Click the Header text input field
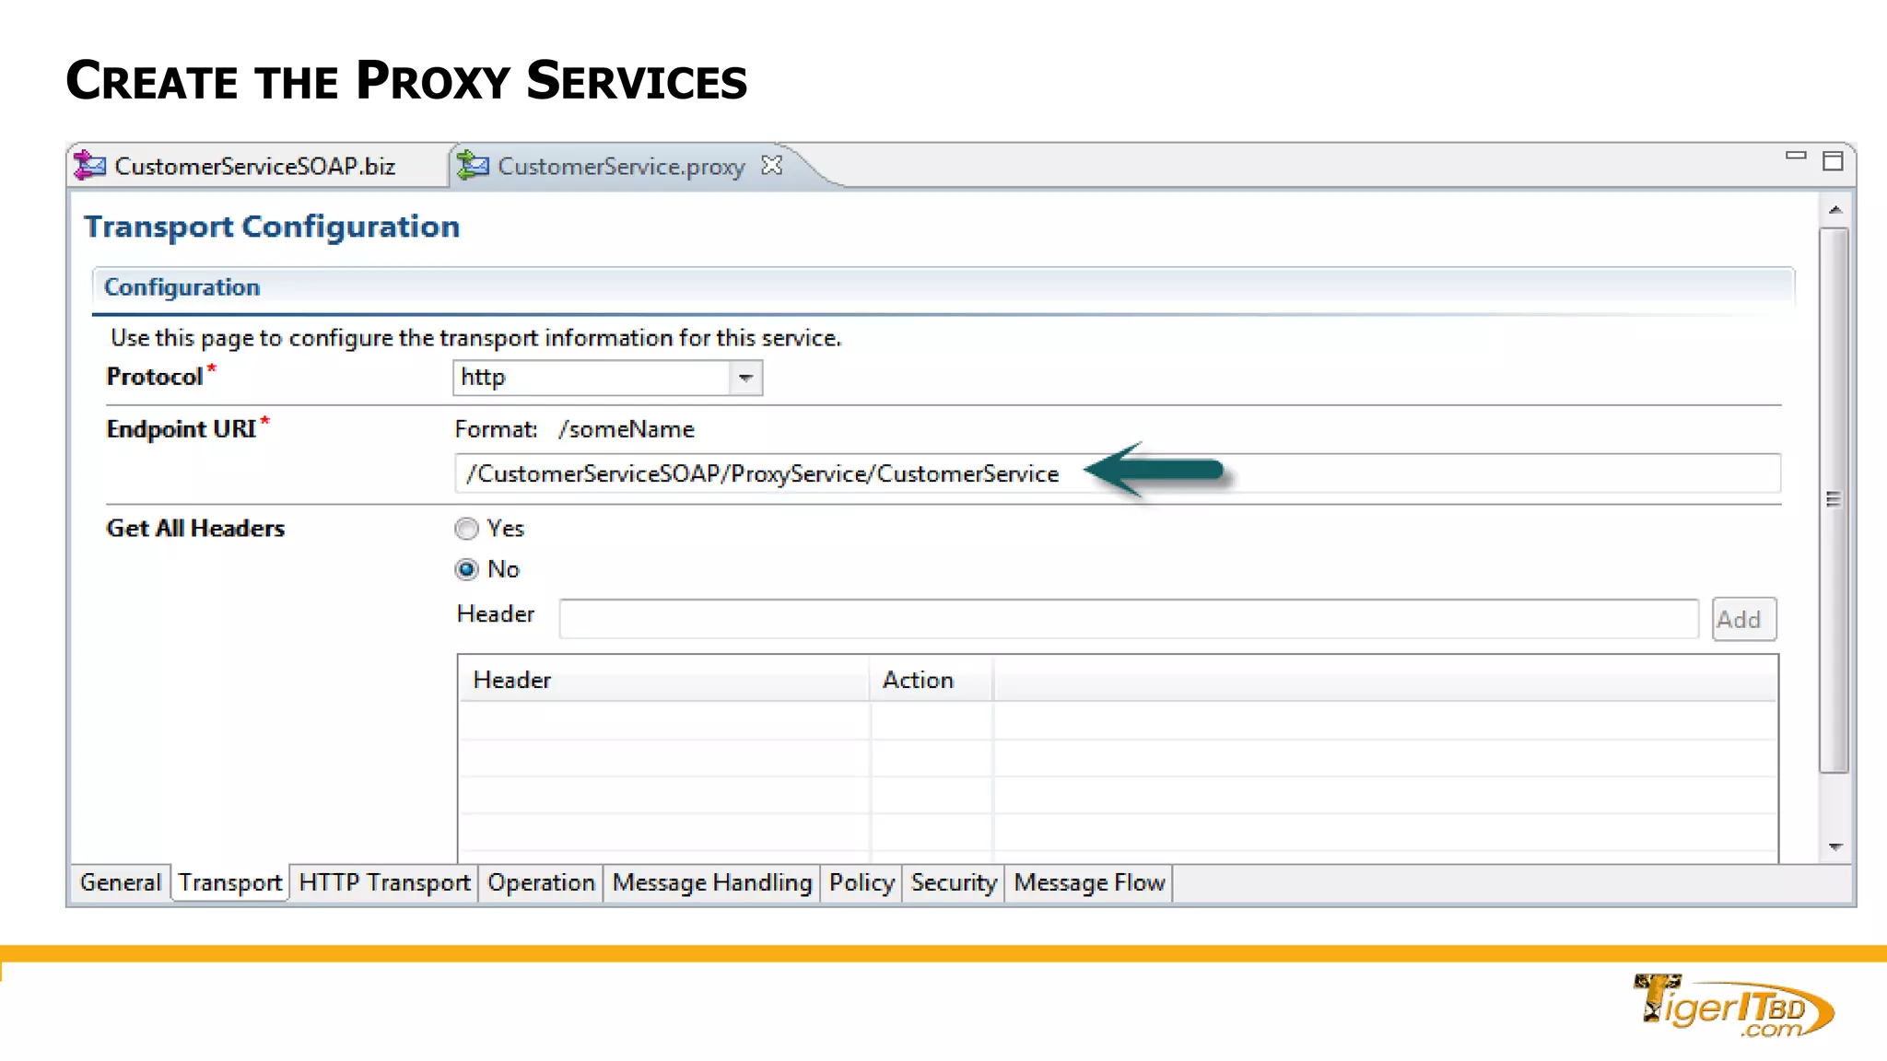This screenshot has width=1887, height=1061. coord(1129,619)
